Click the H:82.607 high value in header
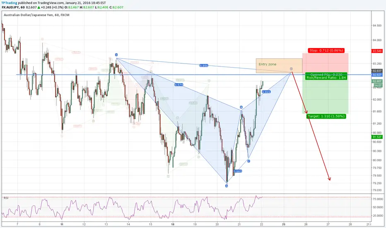The width and height of the screenshot is (386, 228). (87, 7)
